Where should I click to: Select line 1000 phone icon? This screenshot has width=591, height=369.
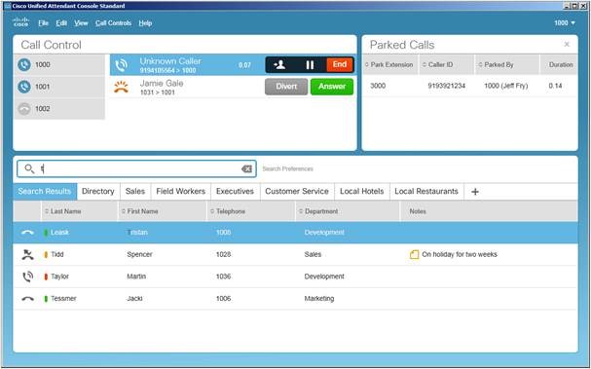(x=24, y=65)
